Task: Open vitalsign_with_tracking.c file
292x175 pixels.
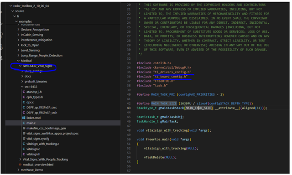Action: pos(42,144)
